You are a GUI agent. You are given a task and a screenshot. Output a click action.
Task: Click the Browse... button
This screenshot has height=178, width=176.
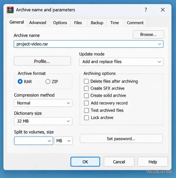tap(148, 34)
